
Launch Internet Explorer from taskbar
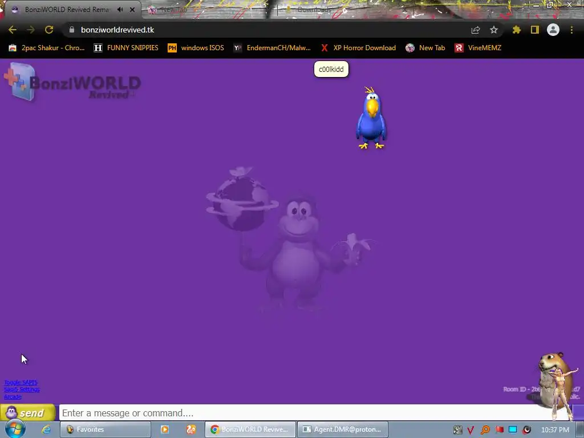(46, 429)
